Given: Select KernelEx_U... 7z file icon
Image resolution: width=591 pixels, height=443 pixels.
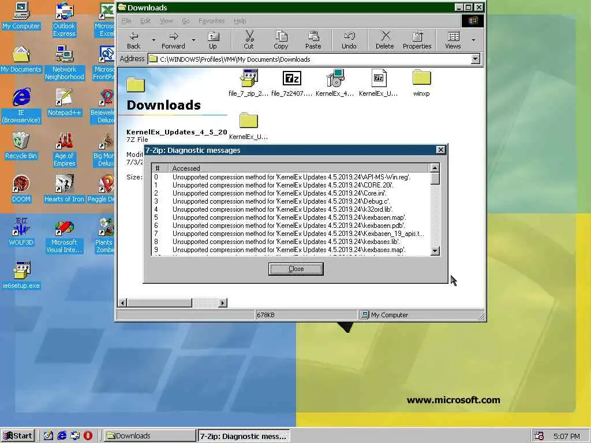Looking at the screenshot, I should (x=379, y=83).
